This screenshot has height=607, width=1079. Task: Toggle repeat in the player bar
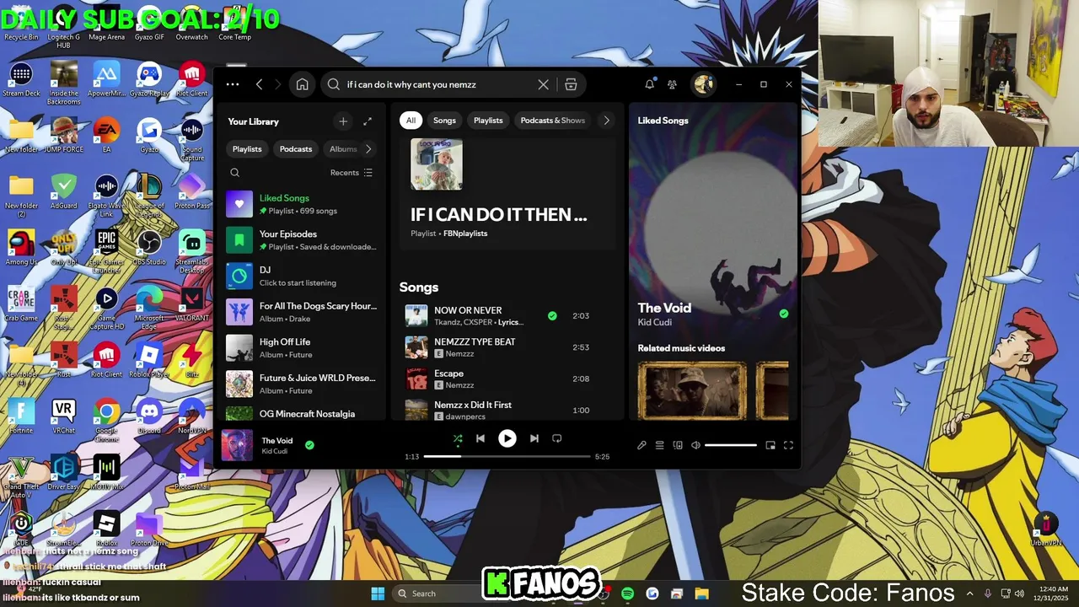pos(556,438)
